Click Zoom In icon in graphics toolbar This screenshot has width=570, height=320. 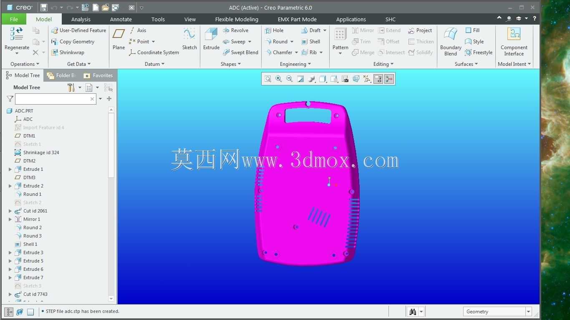[279, 79]
